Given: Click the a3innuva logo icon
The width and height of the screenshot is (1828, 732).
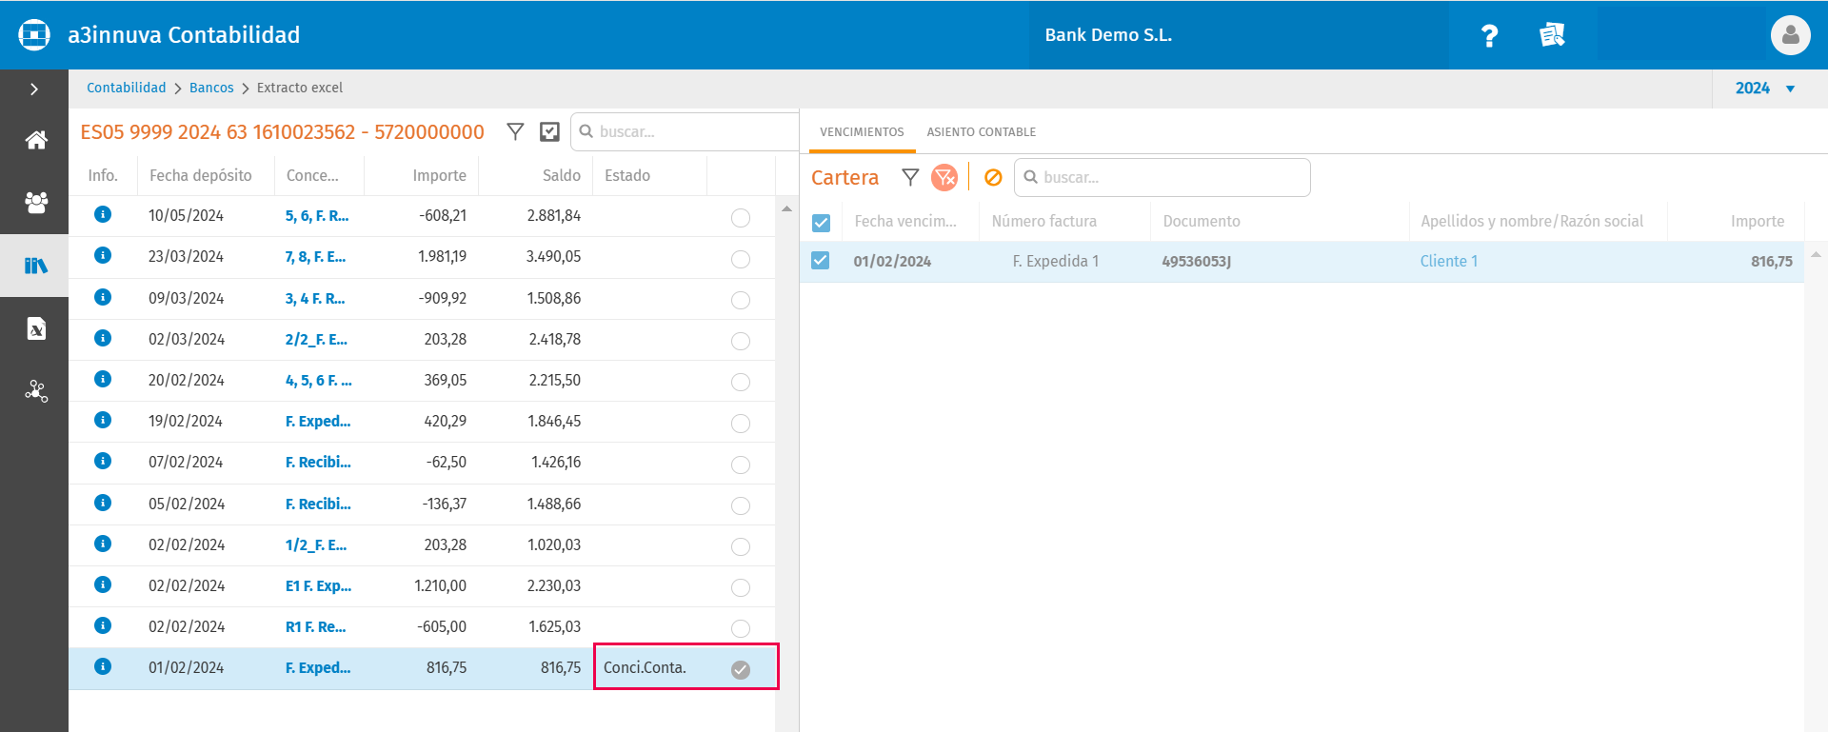Looking at the screenshot, I should [34, 35].
